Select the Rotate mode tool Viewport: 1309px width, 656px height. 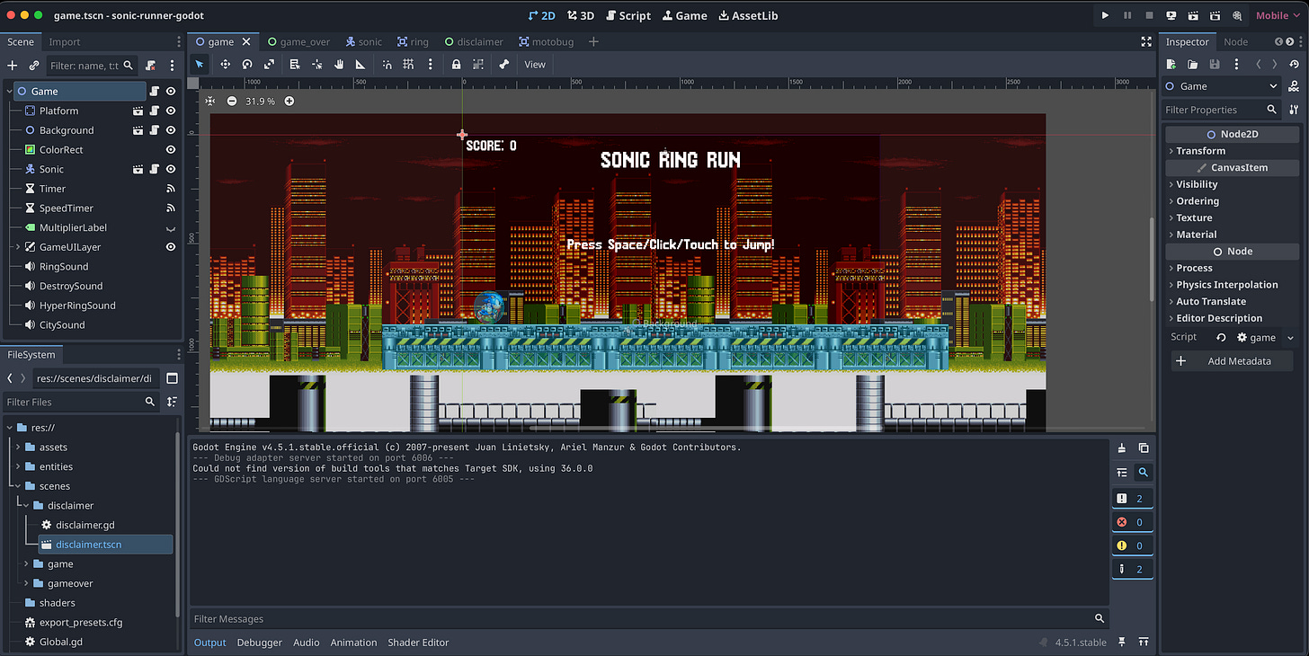click(247, 65)
